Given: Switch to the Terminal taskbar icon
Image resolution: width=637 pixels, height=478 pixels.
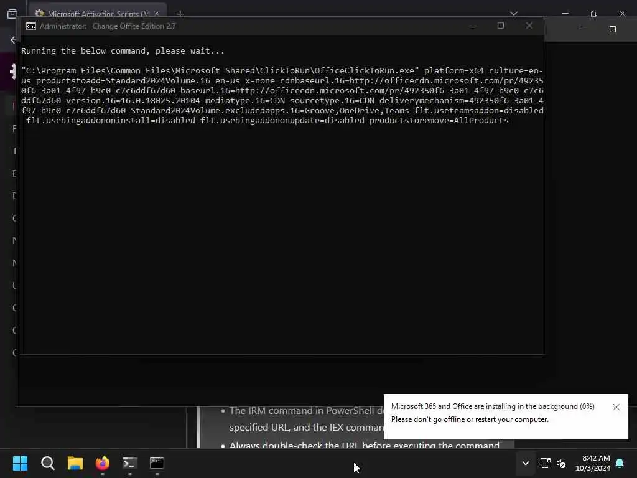Looking at the screenshot, I should pos(130,463).
